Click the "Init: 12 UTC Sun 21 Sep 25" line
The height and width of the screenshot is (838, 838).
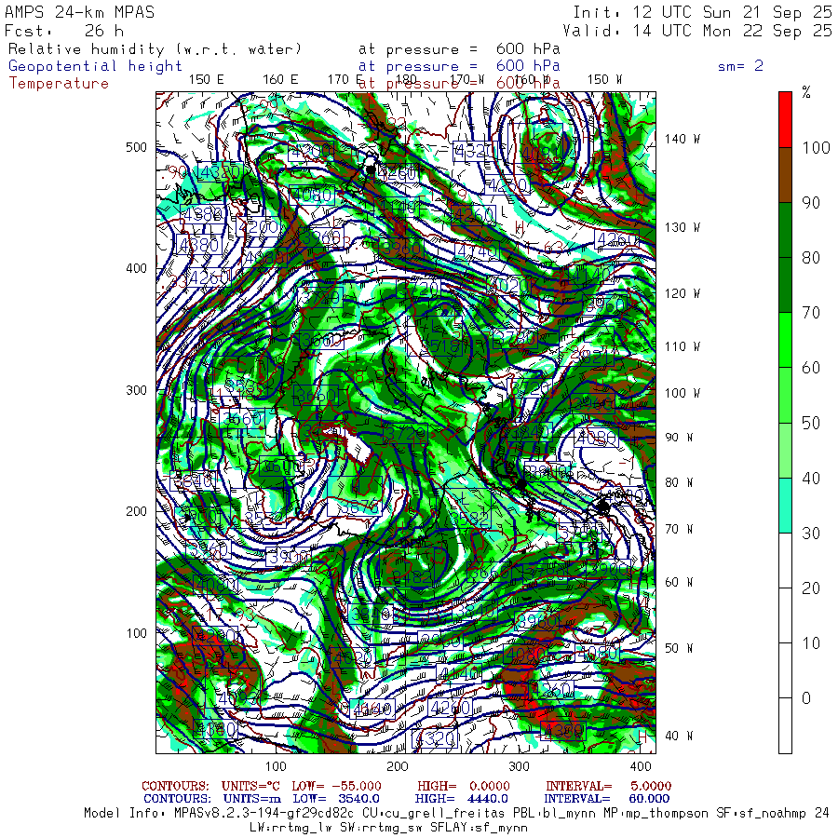[x=702, y=13]
